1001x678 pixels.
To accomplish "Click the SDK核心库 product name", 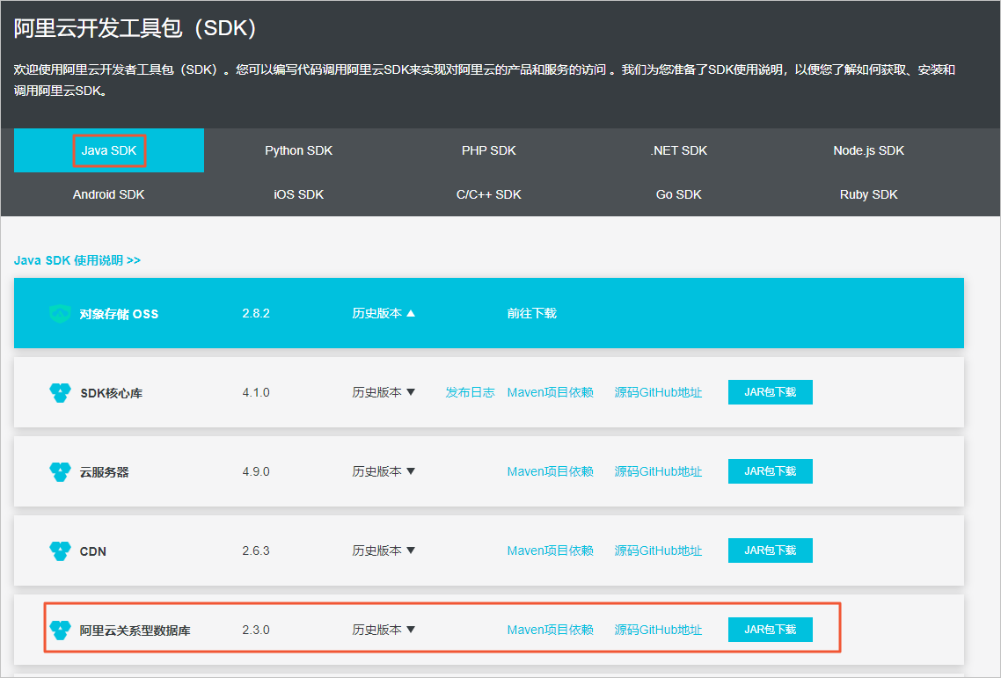I will click(x=112, y=393).
